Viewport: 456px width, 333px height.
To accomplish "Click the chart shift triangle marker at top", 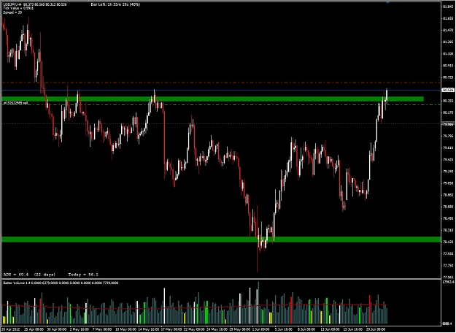I will click(387, 2).
